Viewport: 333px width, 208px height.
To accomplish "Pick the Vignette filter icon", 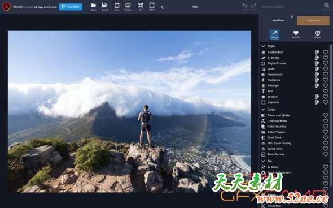I will 264,102.
